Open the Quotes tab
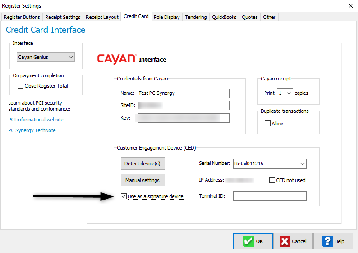 point(249,17)
